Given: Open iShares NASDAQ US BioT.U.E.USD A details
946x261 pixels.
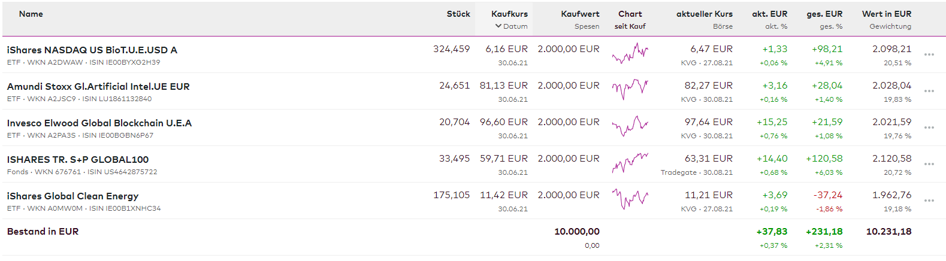Looking at the screenshot, I should pyautogui.click(x=92, y=50).
